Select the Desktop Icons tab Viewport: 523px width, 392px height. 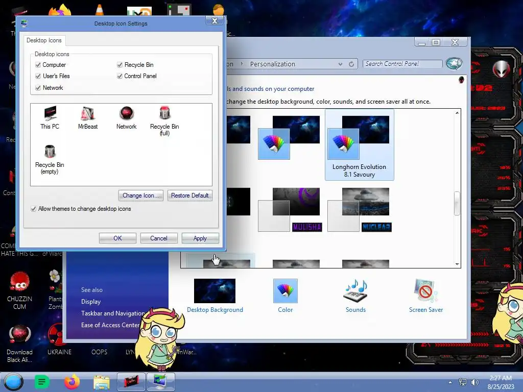[x=44, y=40]
